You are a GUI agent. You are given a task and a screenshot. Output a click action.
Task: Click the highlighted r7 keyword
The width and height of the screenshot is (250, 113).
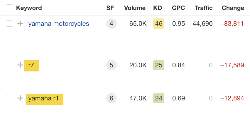(x=32, y=65)
